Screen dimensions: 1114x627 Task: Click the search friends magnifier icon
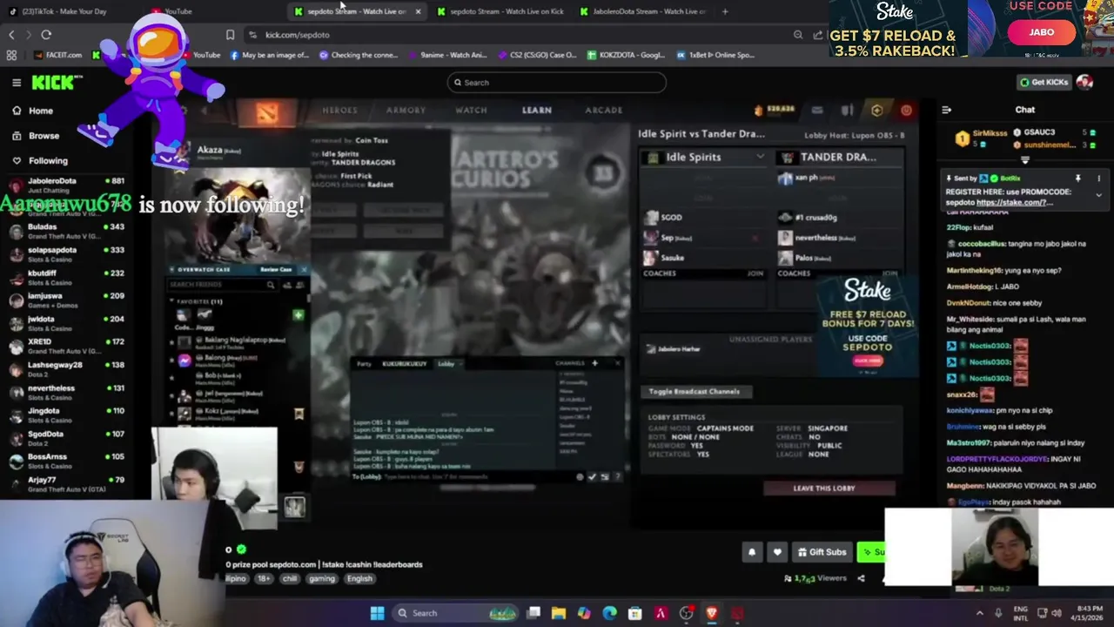271,285
